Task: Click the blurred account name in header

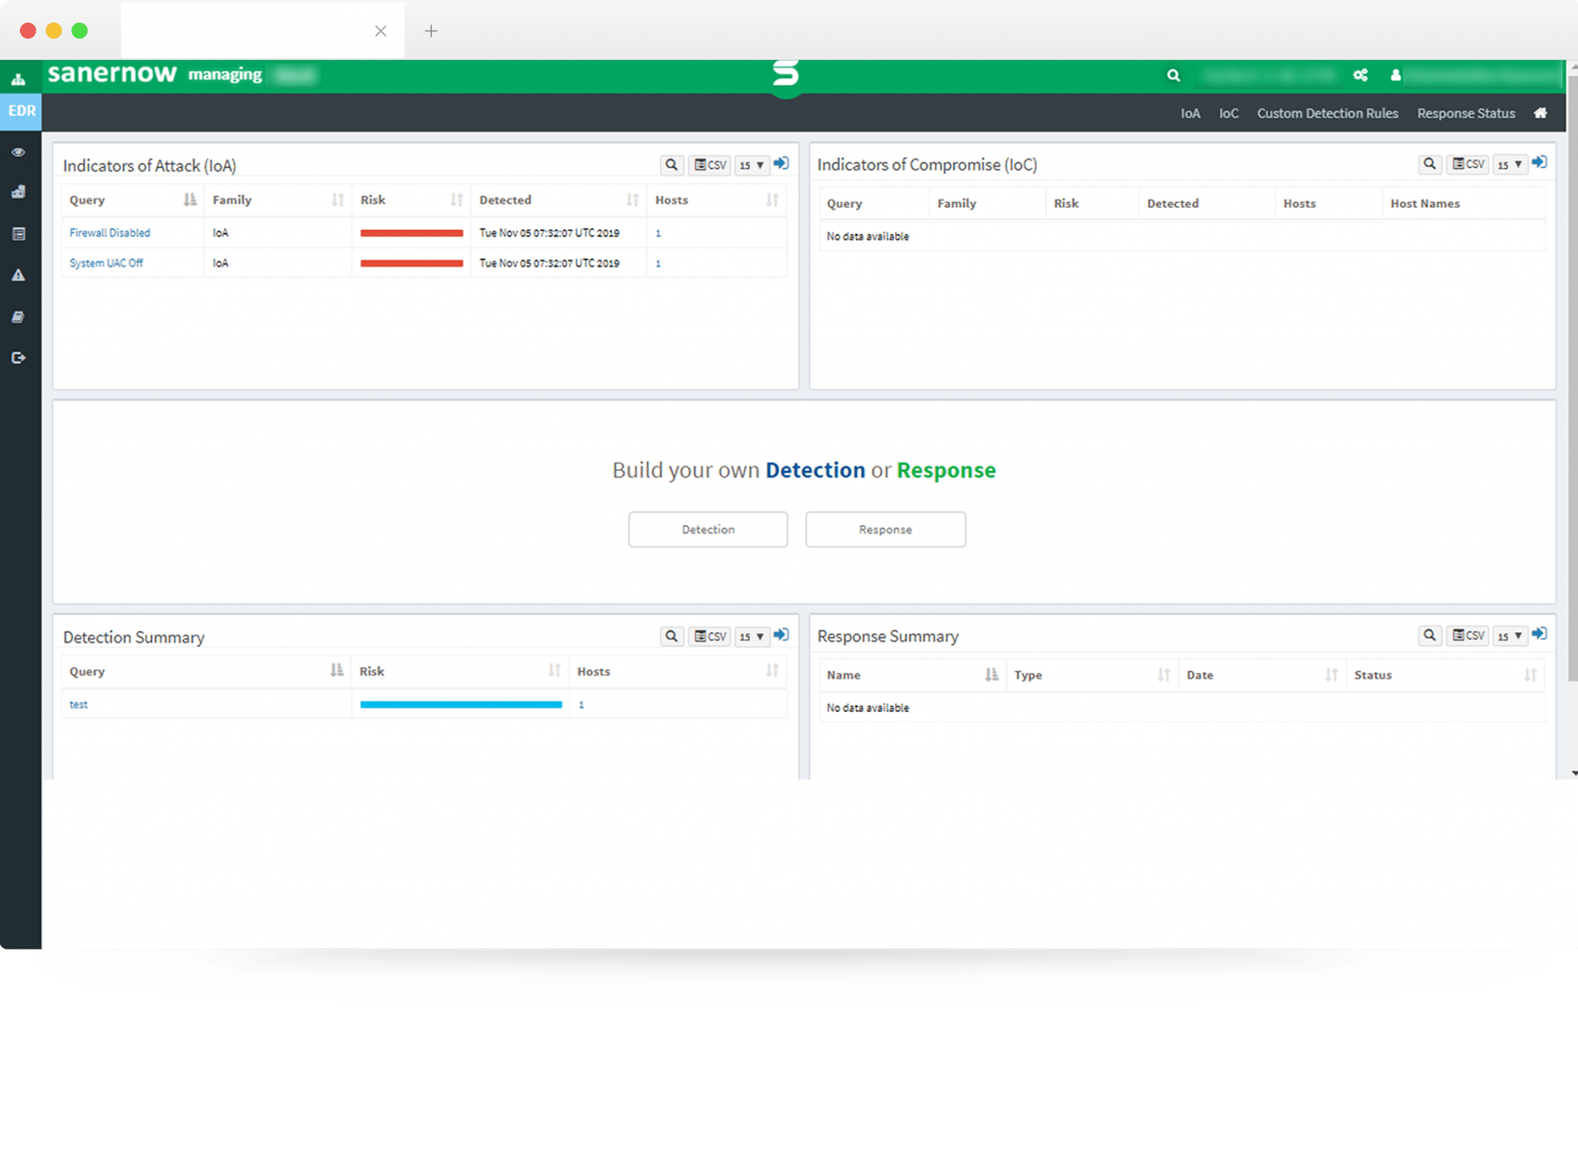Action: coord(1483,76)
